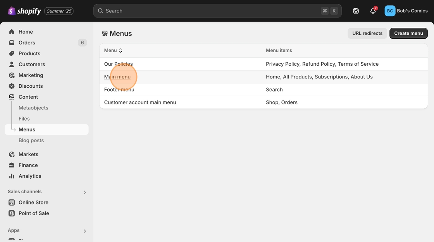434x242 pixels.
Task: Focus the top Search field
Action: [x=217, y=11]
